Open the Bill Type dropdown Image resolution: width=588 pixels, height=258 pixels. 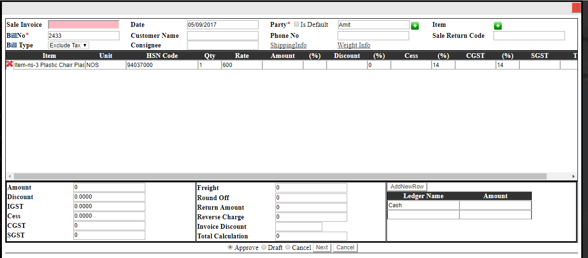(x=69, y=45)
